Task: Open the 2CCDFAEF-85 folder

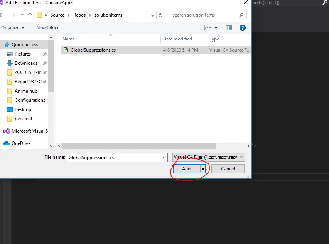Action: click(x=28, y=72)
